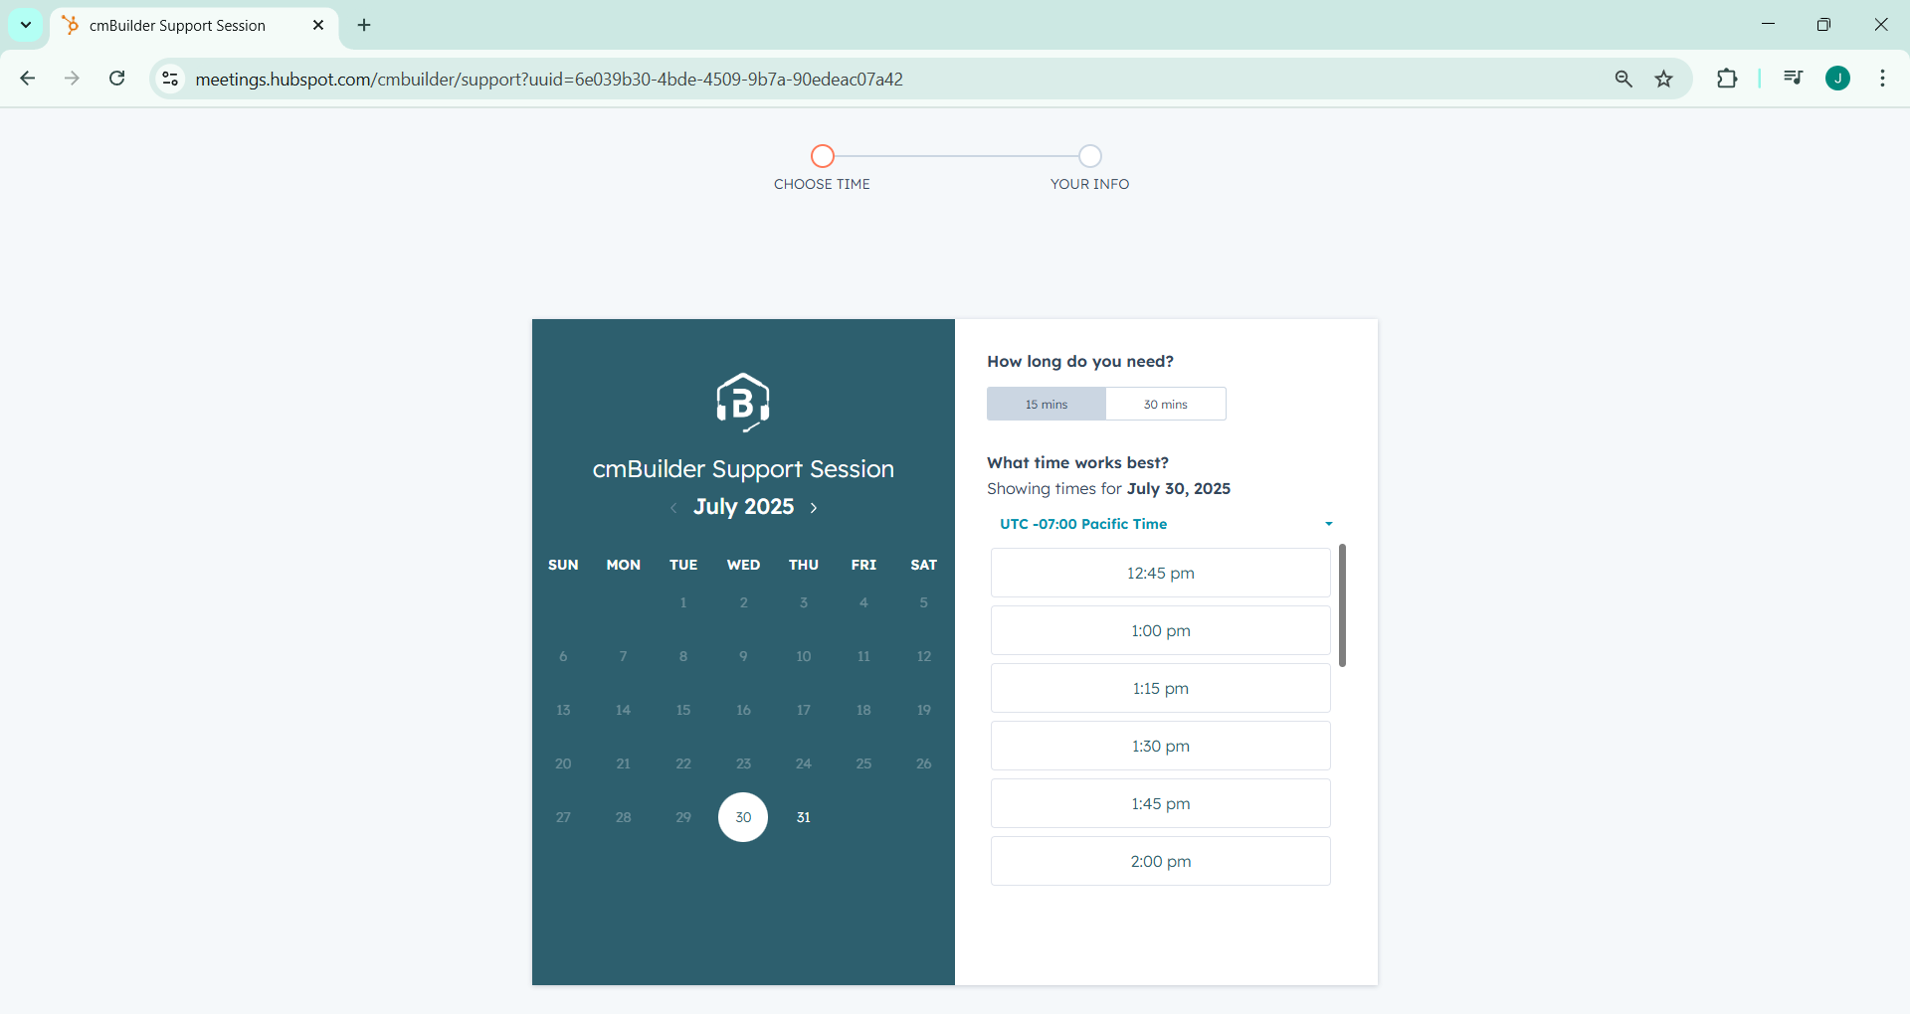
Task: Click July 29 on the calendar
Action: (683, 817)
